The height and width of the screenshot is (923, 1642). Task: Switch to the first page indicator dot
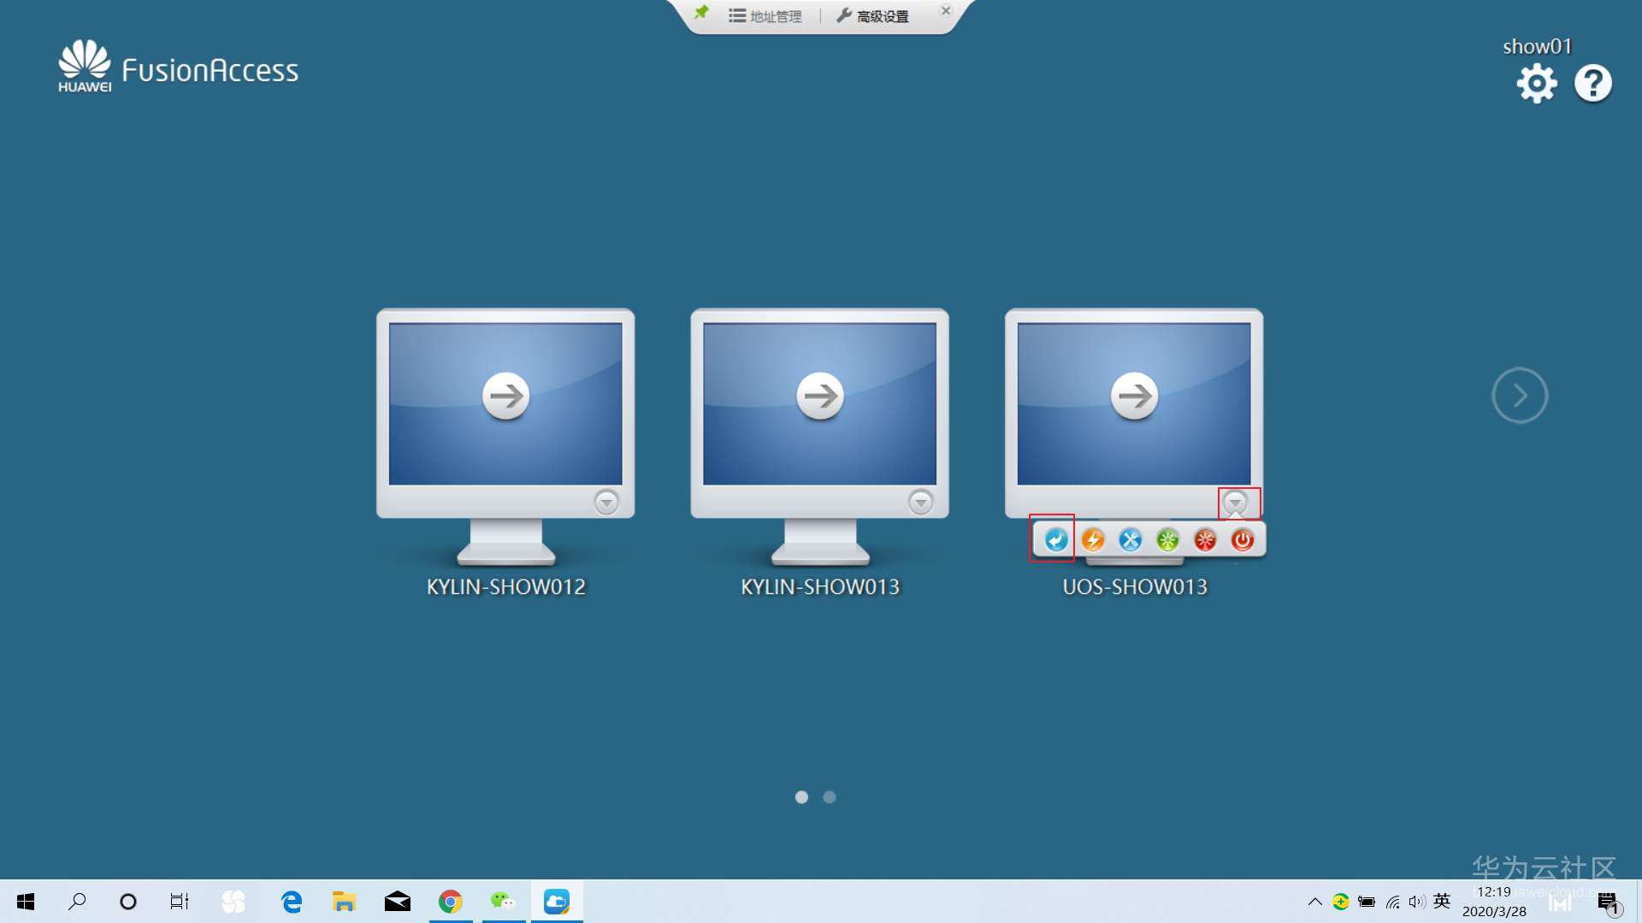[801, 797]
